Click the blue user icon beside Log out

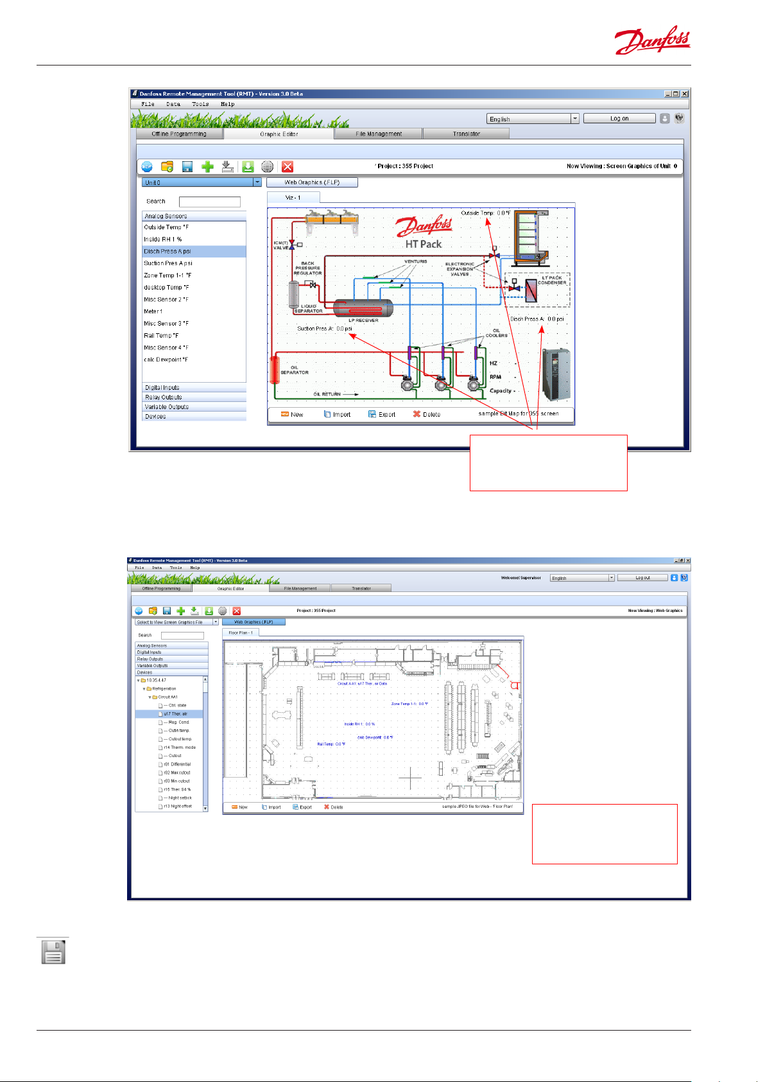tap(675, 577)
